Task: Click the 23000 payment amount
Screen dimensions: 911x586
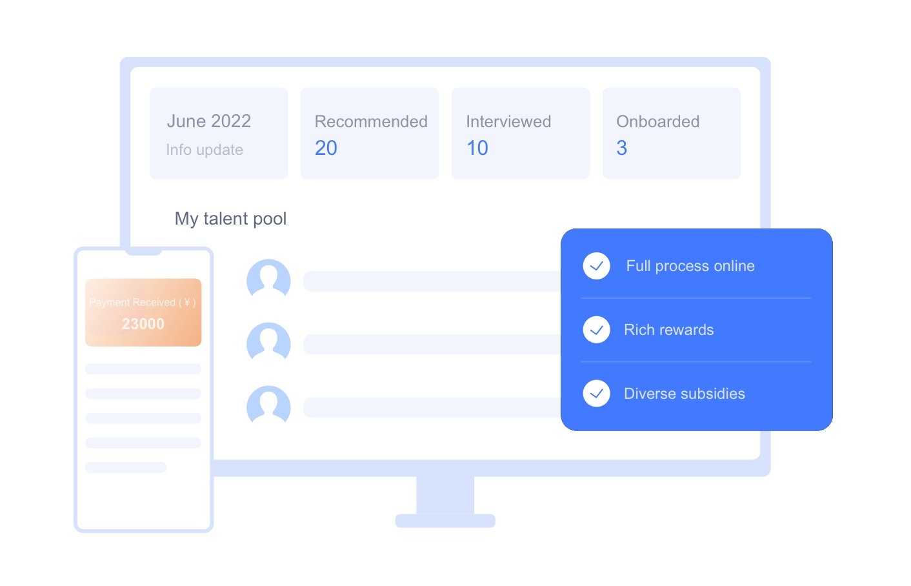Action: point(143,324)
